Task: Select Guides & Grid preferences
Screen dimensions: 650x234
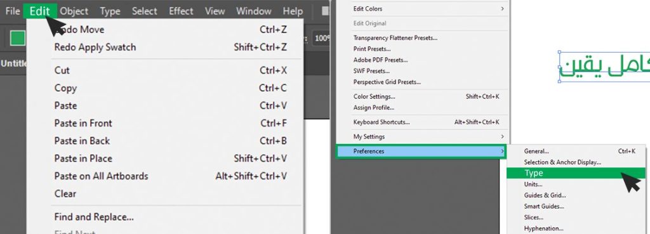Action: coord(545,195)
